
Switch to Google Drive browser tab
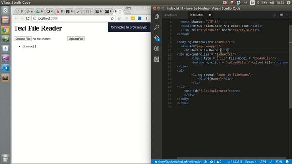[40, 11]
